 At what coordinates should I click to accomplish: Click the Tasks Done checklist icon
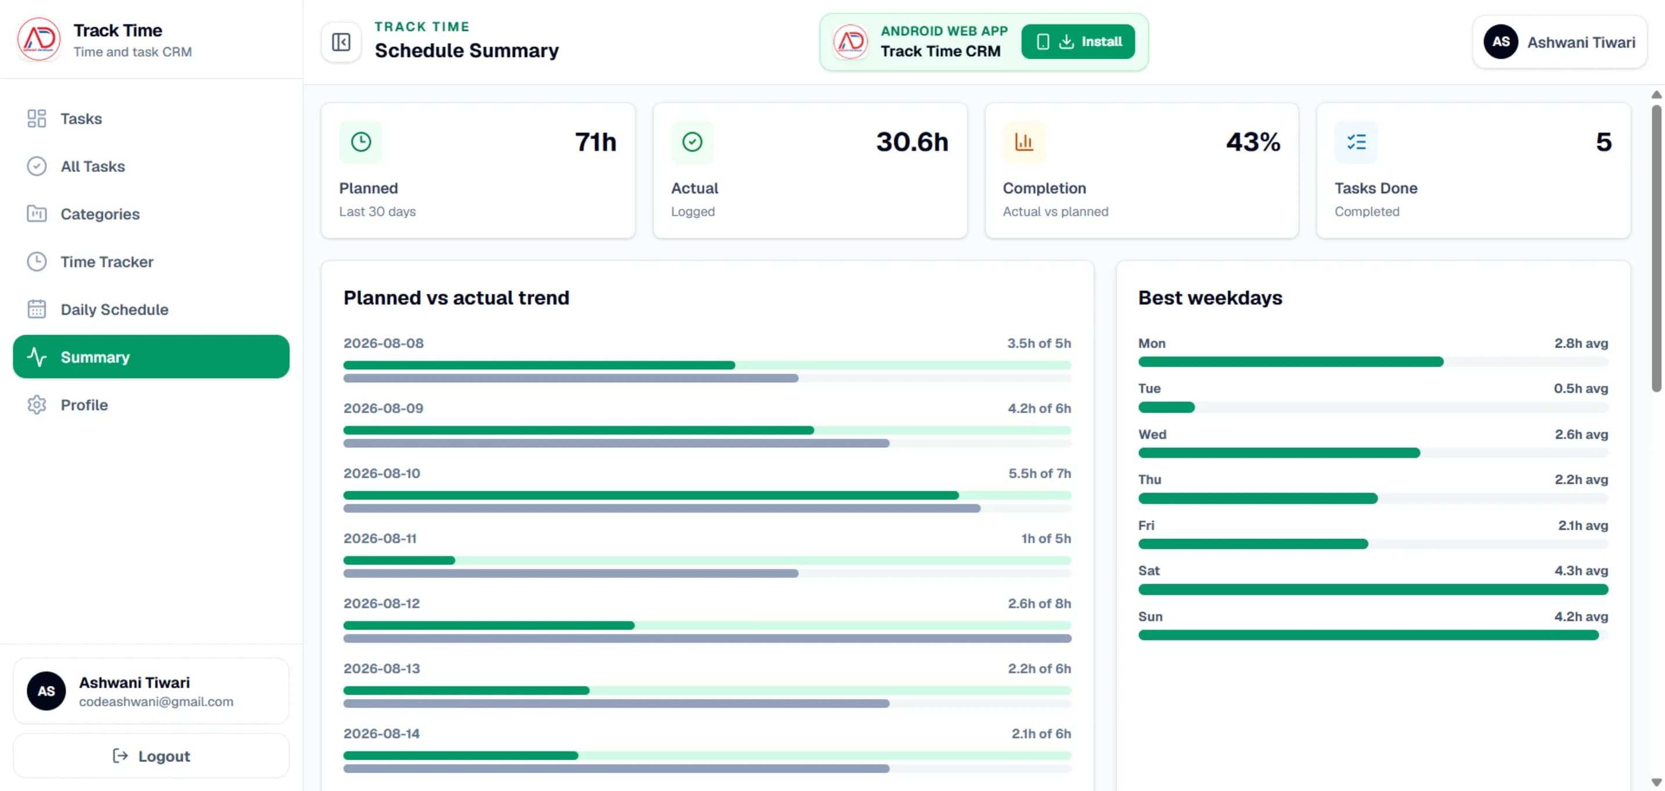pos(1356,142)
